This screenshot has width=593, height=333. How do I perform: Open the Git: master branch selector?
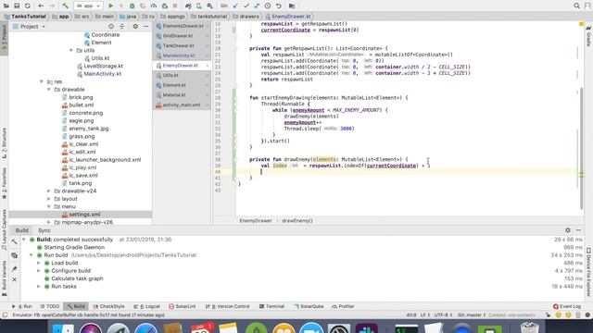click(472, 314)
